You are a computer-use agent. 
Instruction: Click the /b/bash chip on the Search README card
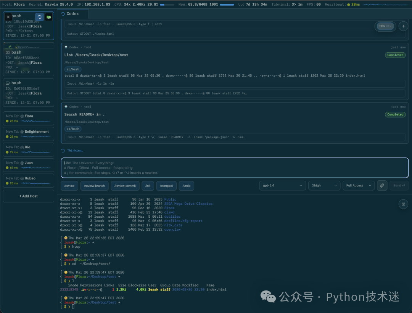click(73, 128)
